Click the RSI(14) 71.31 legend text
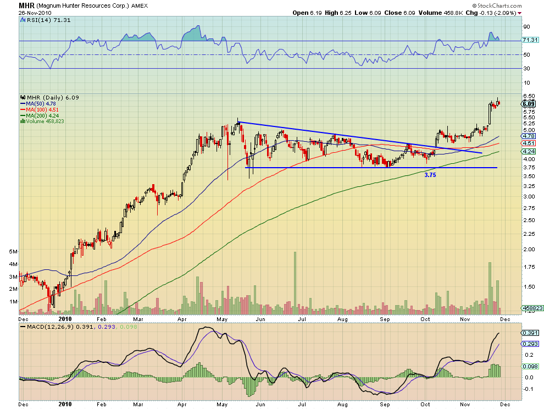Viewport: 544px width, 409px height. point(48,20)
